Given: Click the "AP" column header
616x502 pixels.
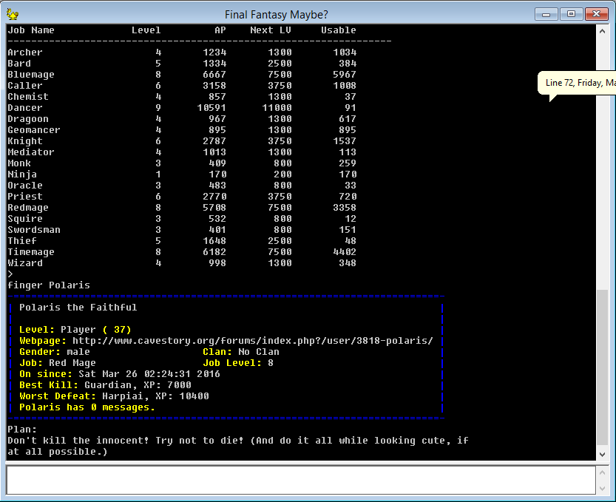Looking at the screenshot, I should point(220,30).
